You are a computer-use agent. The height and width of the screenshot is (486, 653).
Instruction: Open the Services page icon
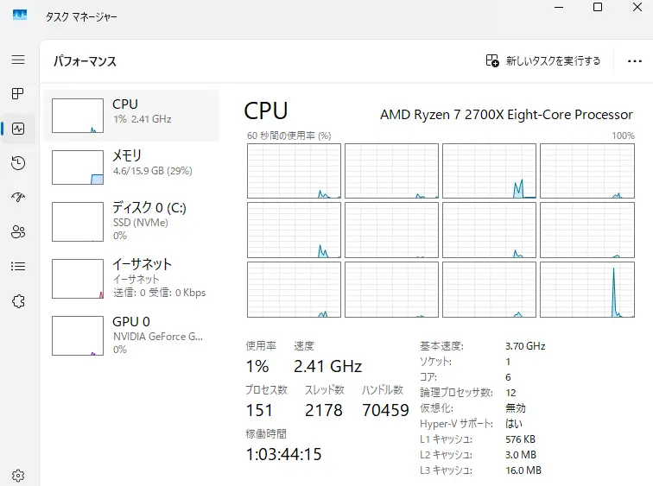point(18,300)
